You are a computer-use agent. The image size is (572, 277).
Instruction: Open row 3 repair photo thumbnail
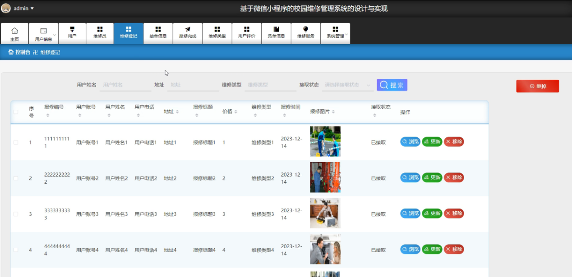click(x=325, y=213)
